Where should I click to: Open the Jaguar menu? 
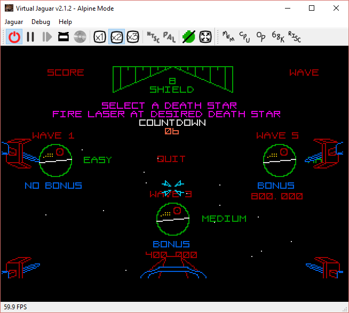(14, 22)
